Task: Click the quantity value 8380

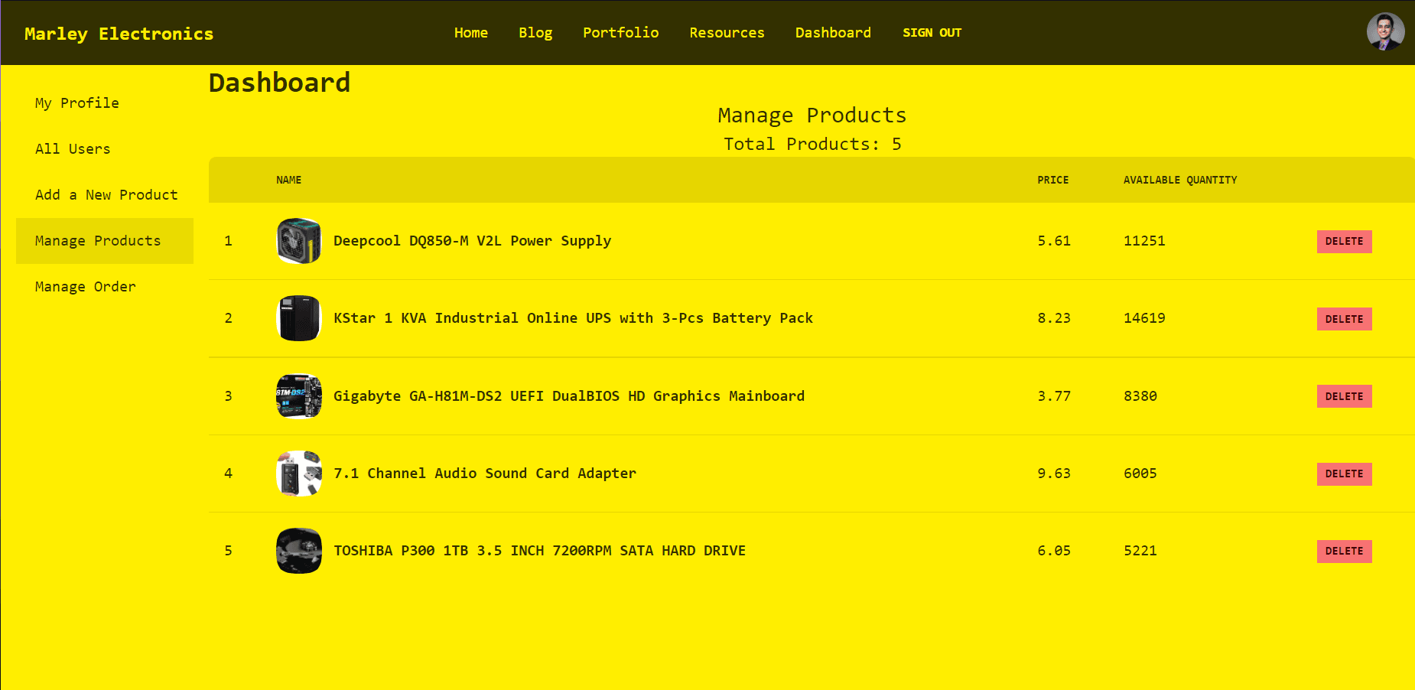Action: pyautogui.click(x=1140, y=396)
